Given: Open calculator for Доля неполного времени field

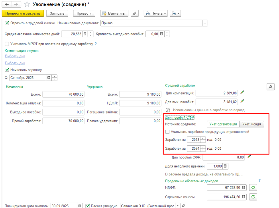Looking at the screenshot, I should click(x=226, y=166).
